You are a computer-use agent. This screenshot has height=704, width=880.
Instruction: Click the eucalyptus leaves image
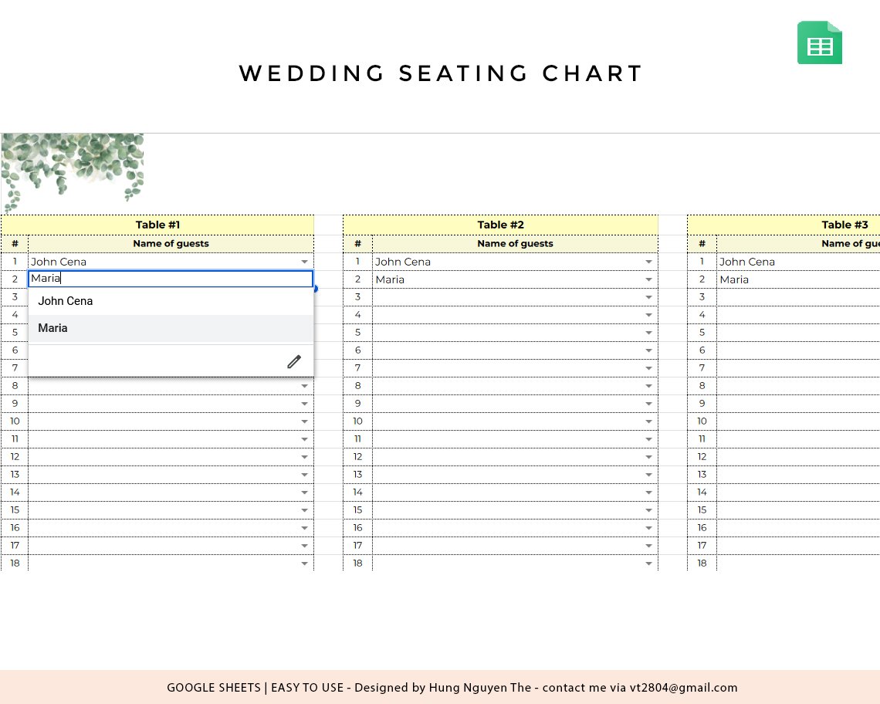pyautogui.click(x=73, y=173)
